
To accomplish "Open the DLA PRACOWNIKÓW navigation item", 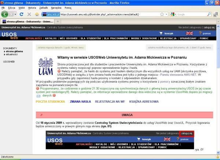I will (116, 38).
